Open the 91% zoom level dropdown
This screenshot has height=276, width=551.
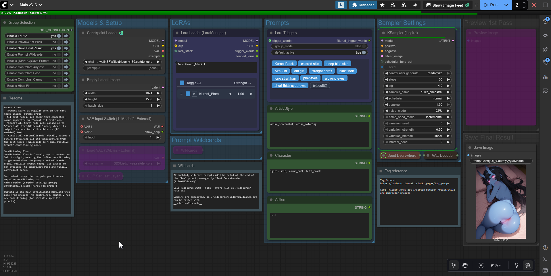pos(496,265)
